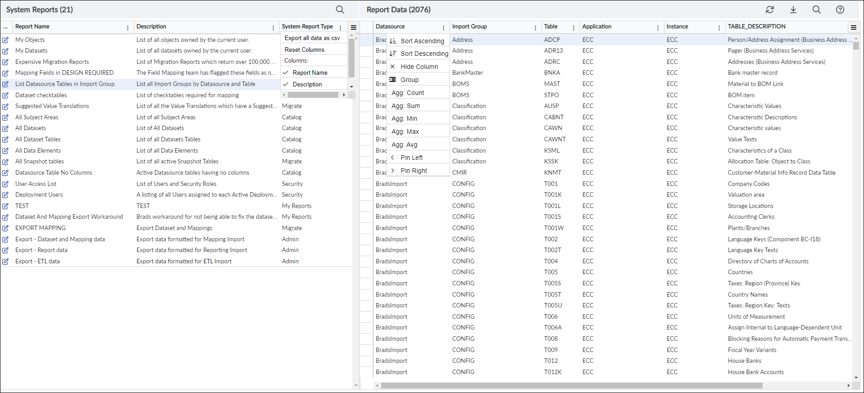
Task: Open Import Group column menu
Action: pos(535,27)
